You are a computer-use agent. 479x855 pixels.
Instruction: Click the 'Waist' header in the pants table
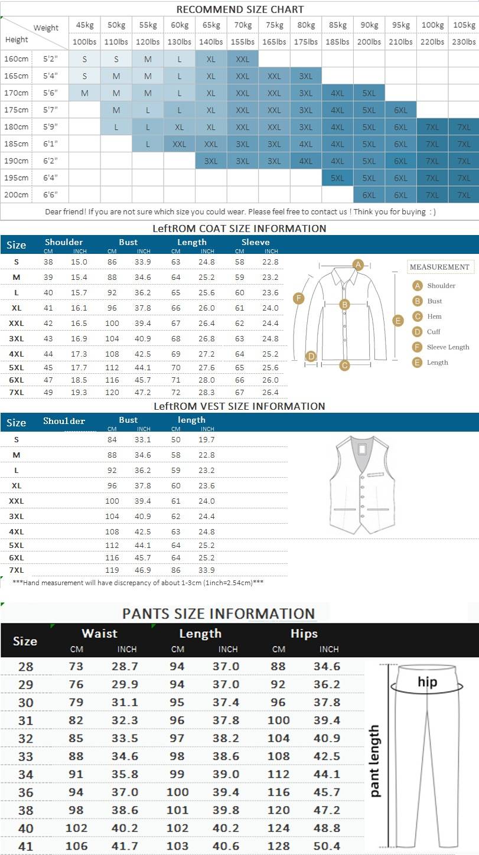click(99, 634)
